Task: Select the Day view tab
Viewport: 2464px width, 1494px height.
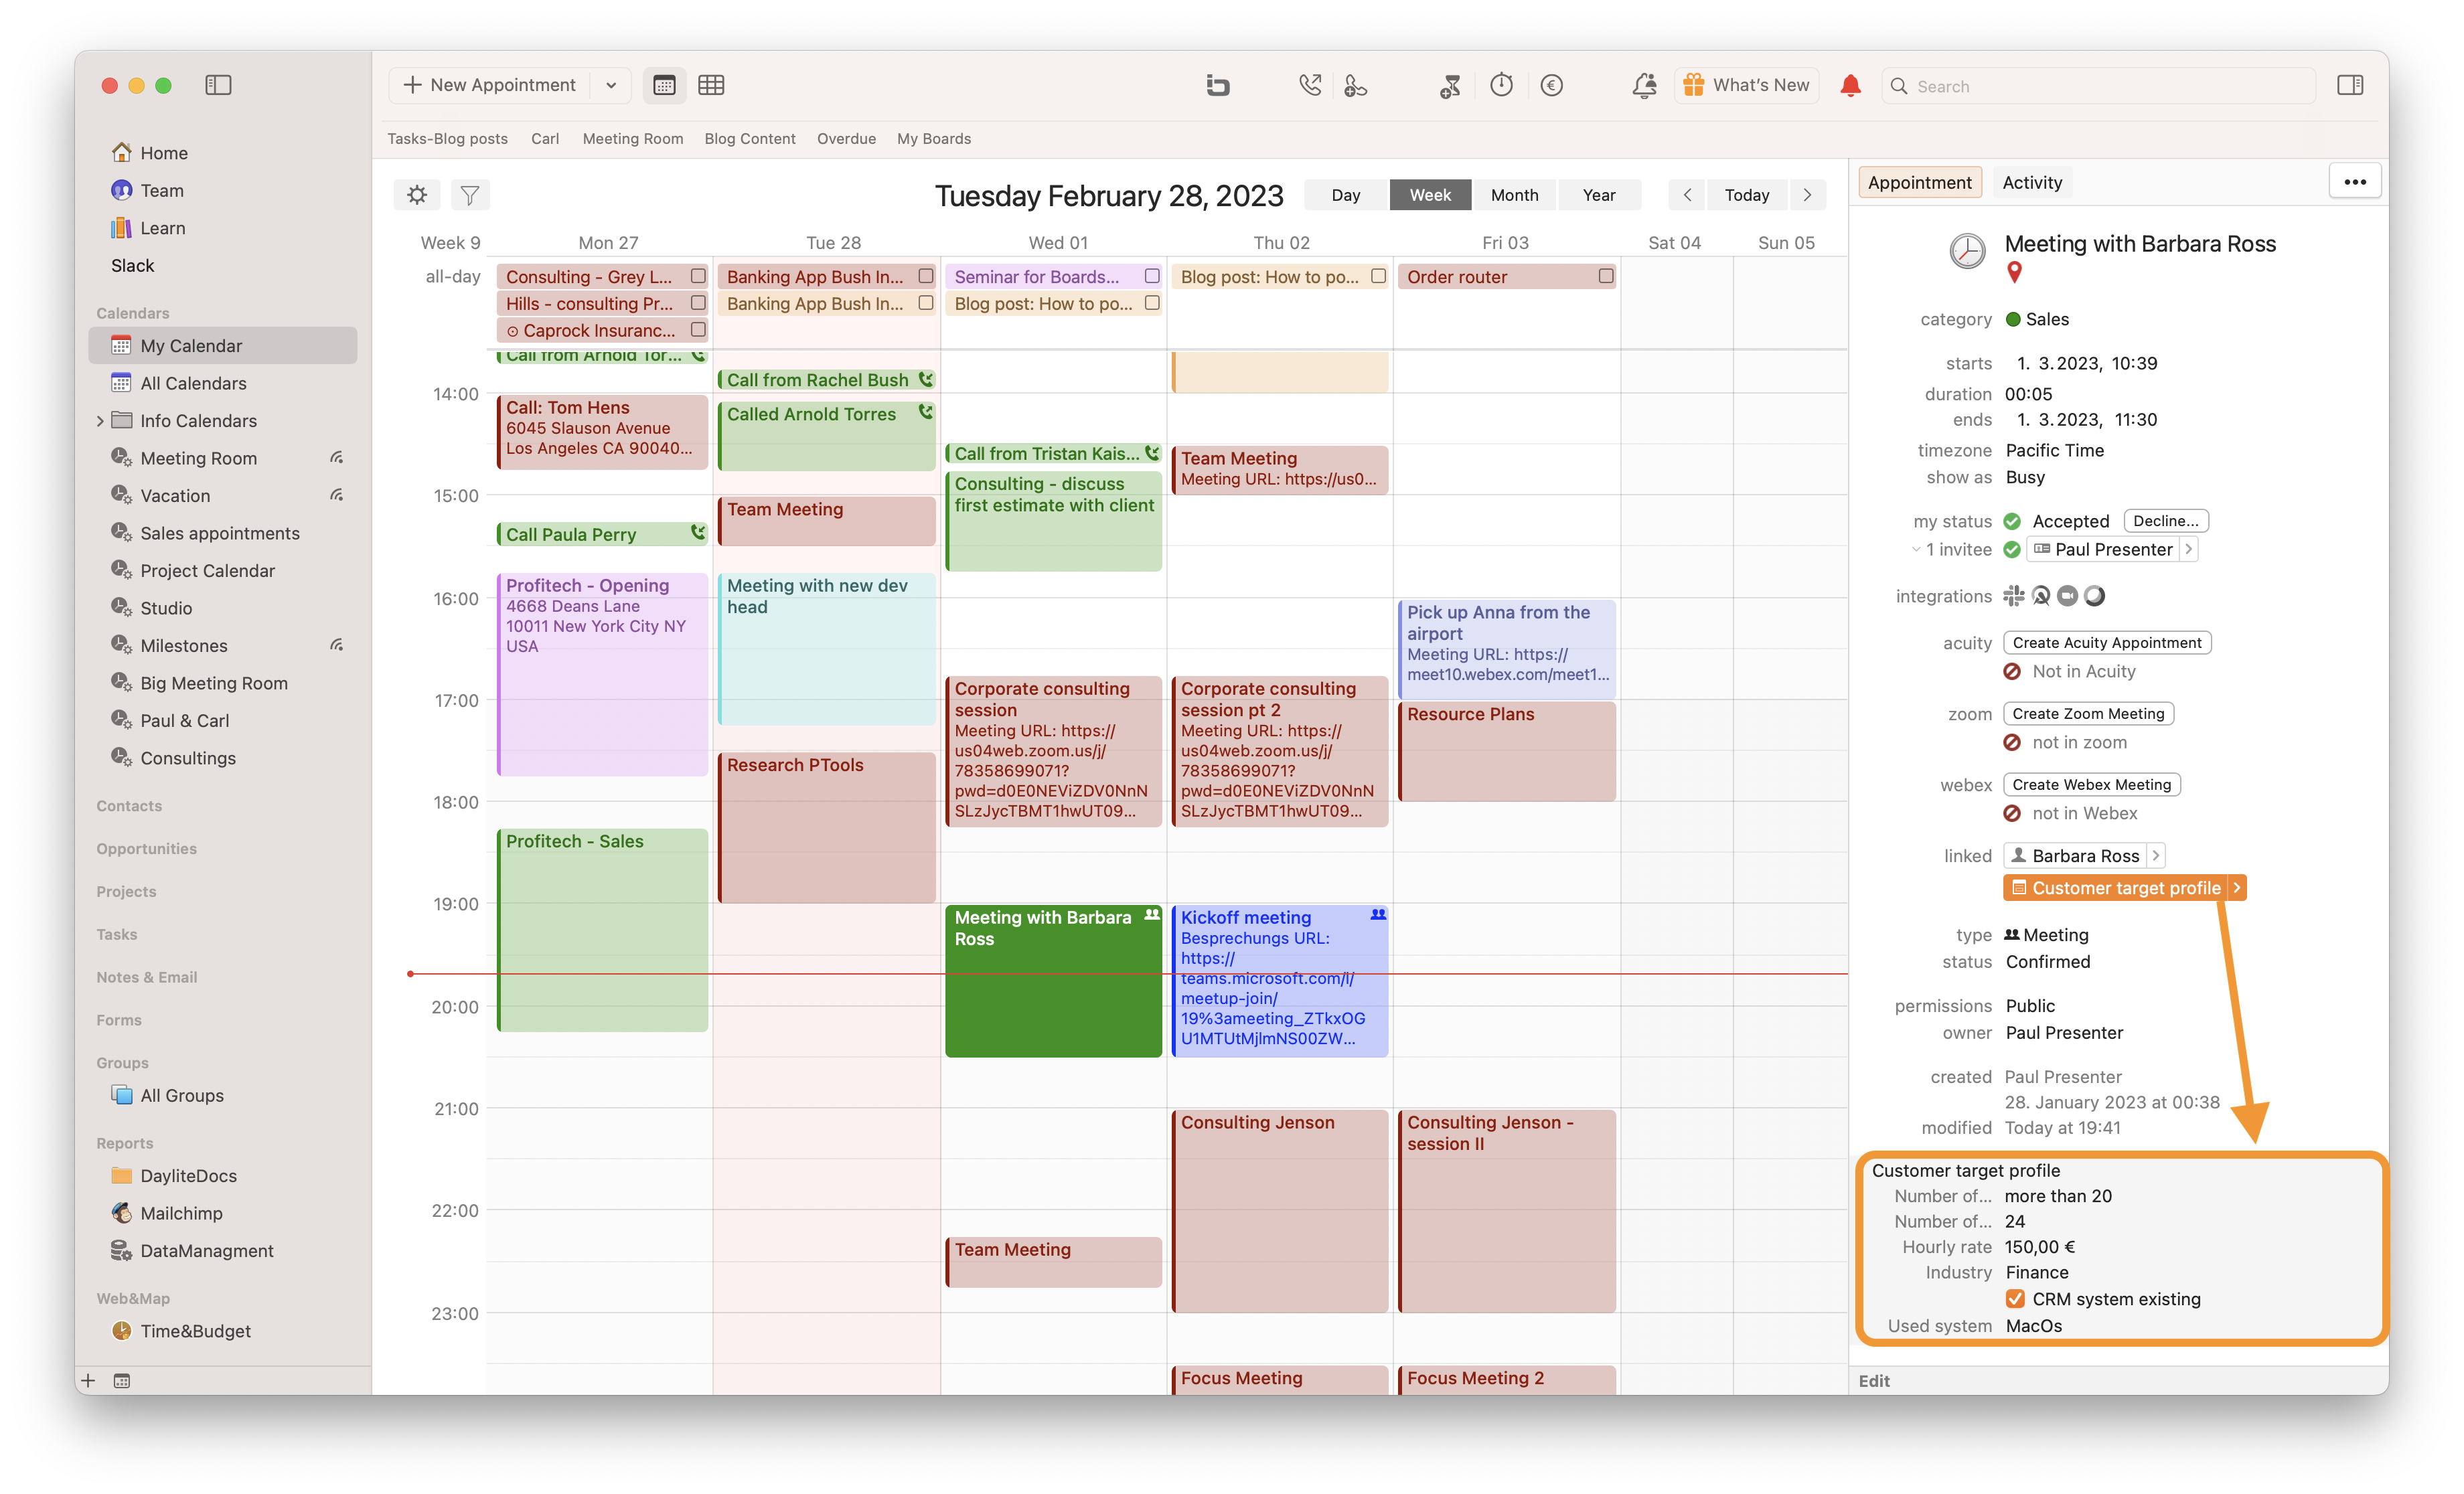Action: point(1345,195)
